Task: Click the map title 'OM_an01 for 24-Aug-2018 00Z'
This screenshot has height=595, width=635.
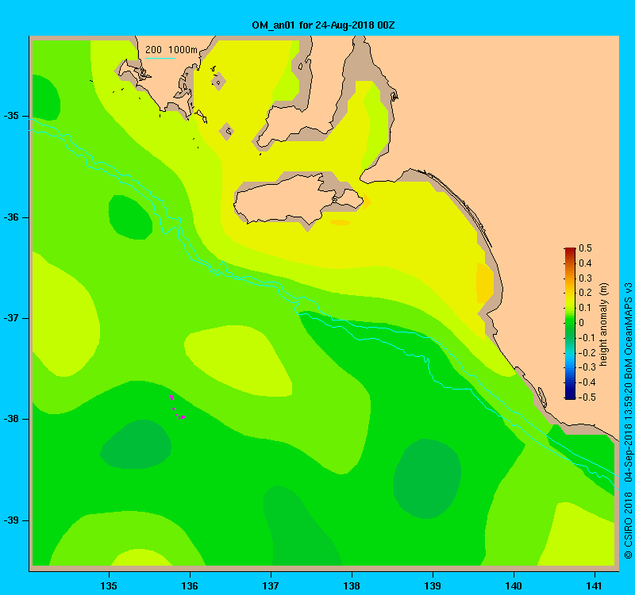Action: pyautogui.click(x=323, y=25)
